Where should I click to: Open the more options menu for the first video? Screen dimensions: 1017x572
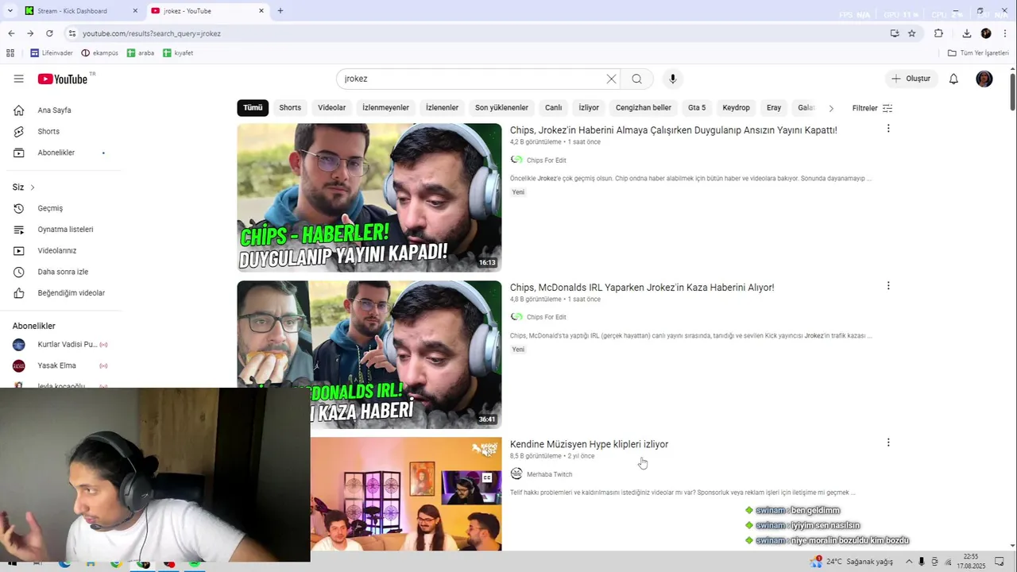coord(888,129)
